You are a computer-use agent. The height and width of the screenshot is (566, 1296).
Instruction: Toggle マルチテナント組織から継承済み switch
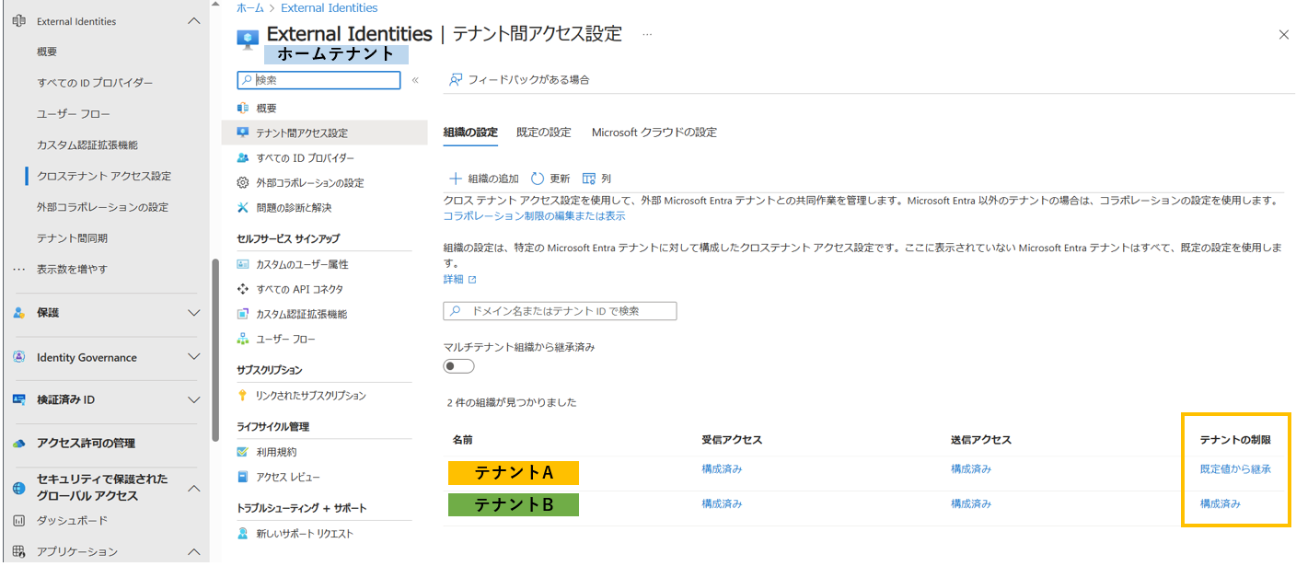[458, 366]
